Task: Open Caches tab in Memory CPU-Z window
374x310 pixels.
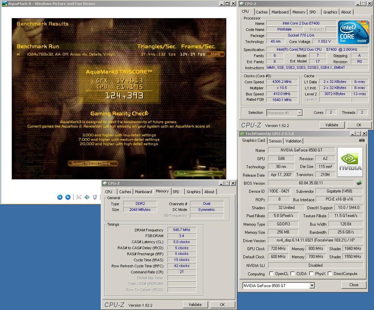Action: (125, 192)
